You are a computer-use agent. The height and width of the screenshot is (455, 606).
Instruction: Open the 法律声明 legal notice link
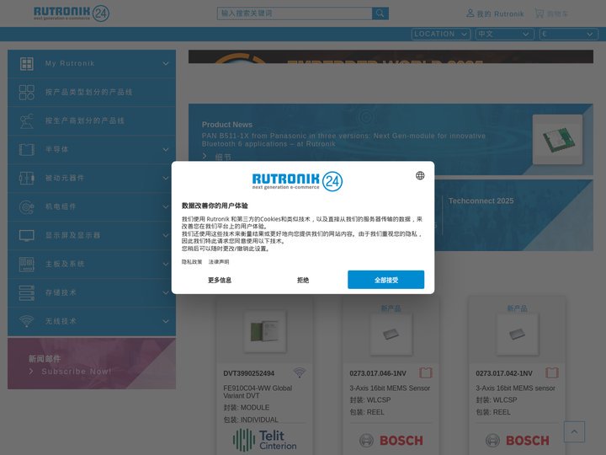pos(219,262)
